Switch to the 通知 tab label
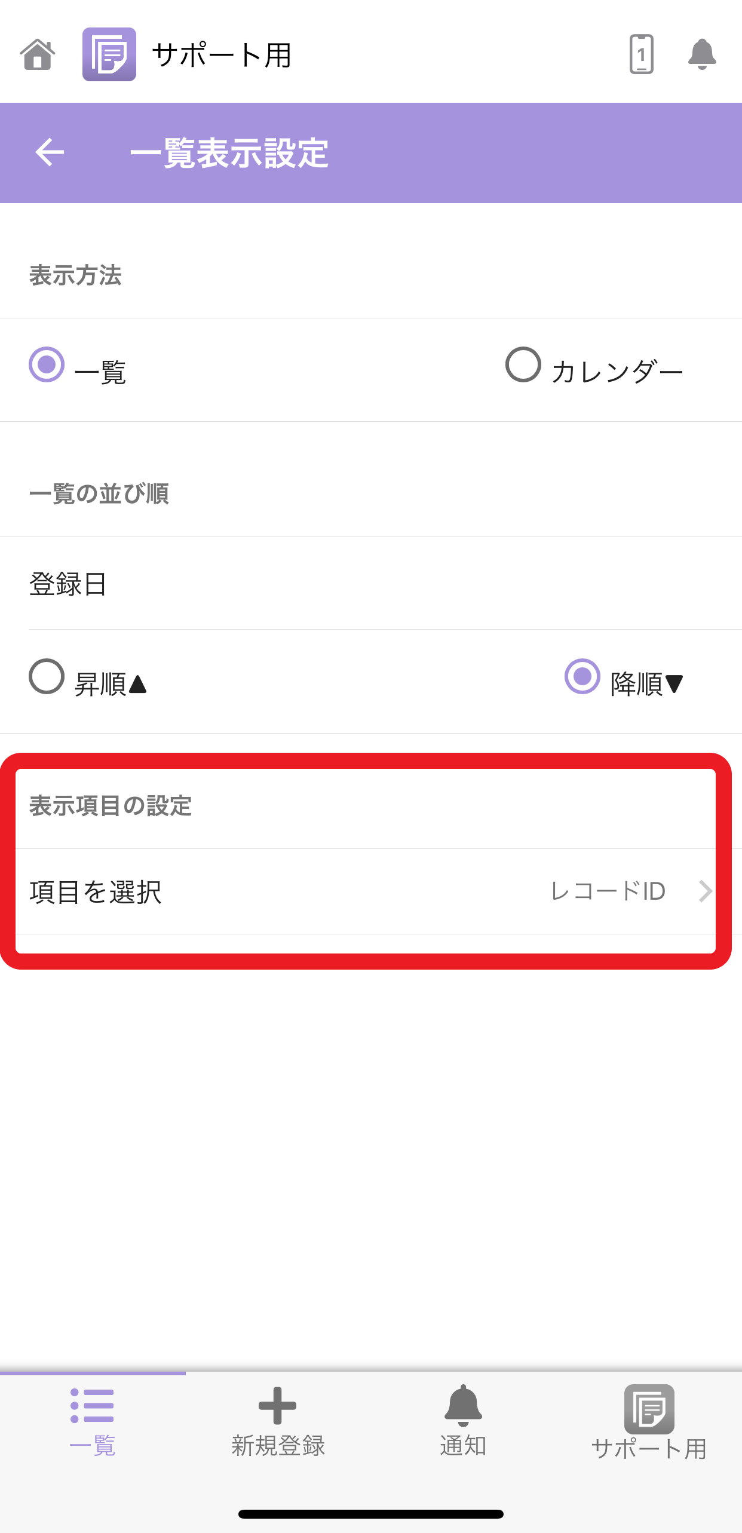 pos(463,1446)
